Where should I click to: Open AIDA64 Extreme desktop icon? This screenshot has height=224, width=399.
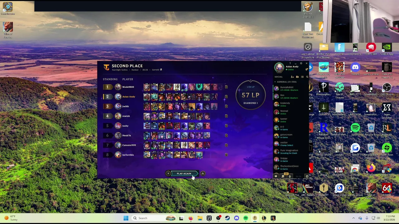387,192
